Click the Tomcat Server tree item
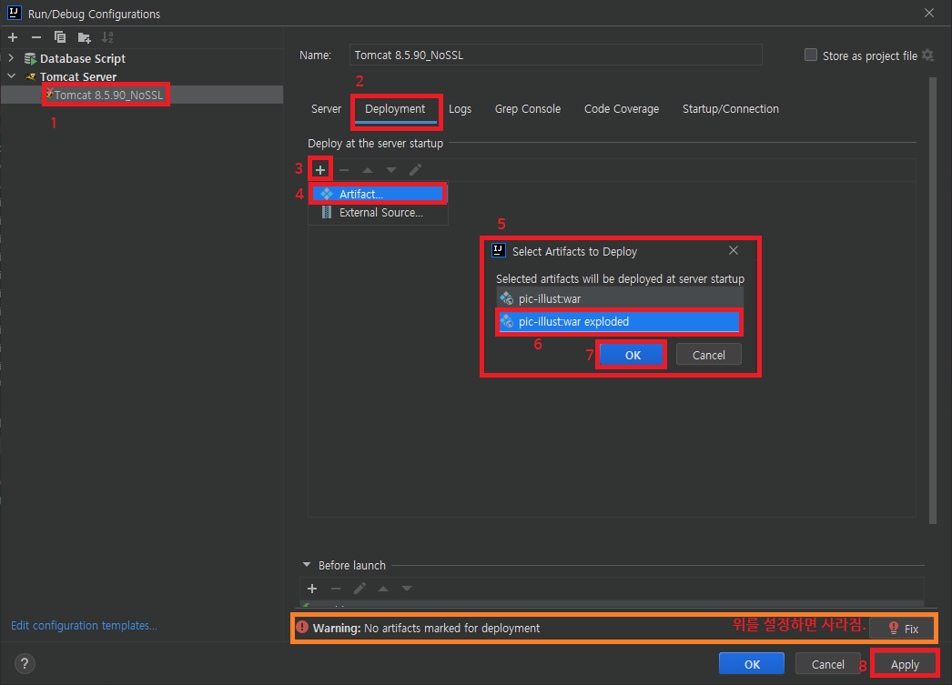 point(78,76)
